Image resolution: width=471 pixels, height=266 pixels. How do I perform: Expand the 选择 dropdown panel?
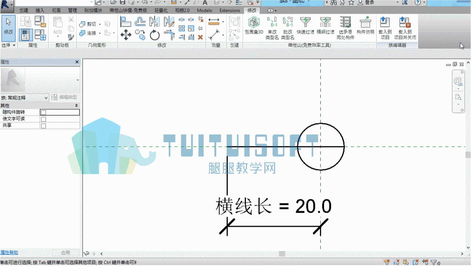click(9, 45)
